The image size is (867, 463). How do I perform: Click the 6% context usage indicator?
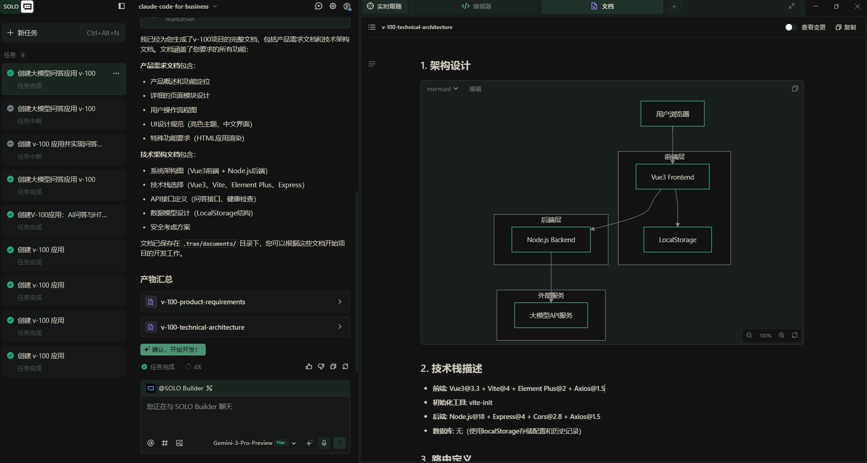(x=193, y=367)
